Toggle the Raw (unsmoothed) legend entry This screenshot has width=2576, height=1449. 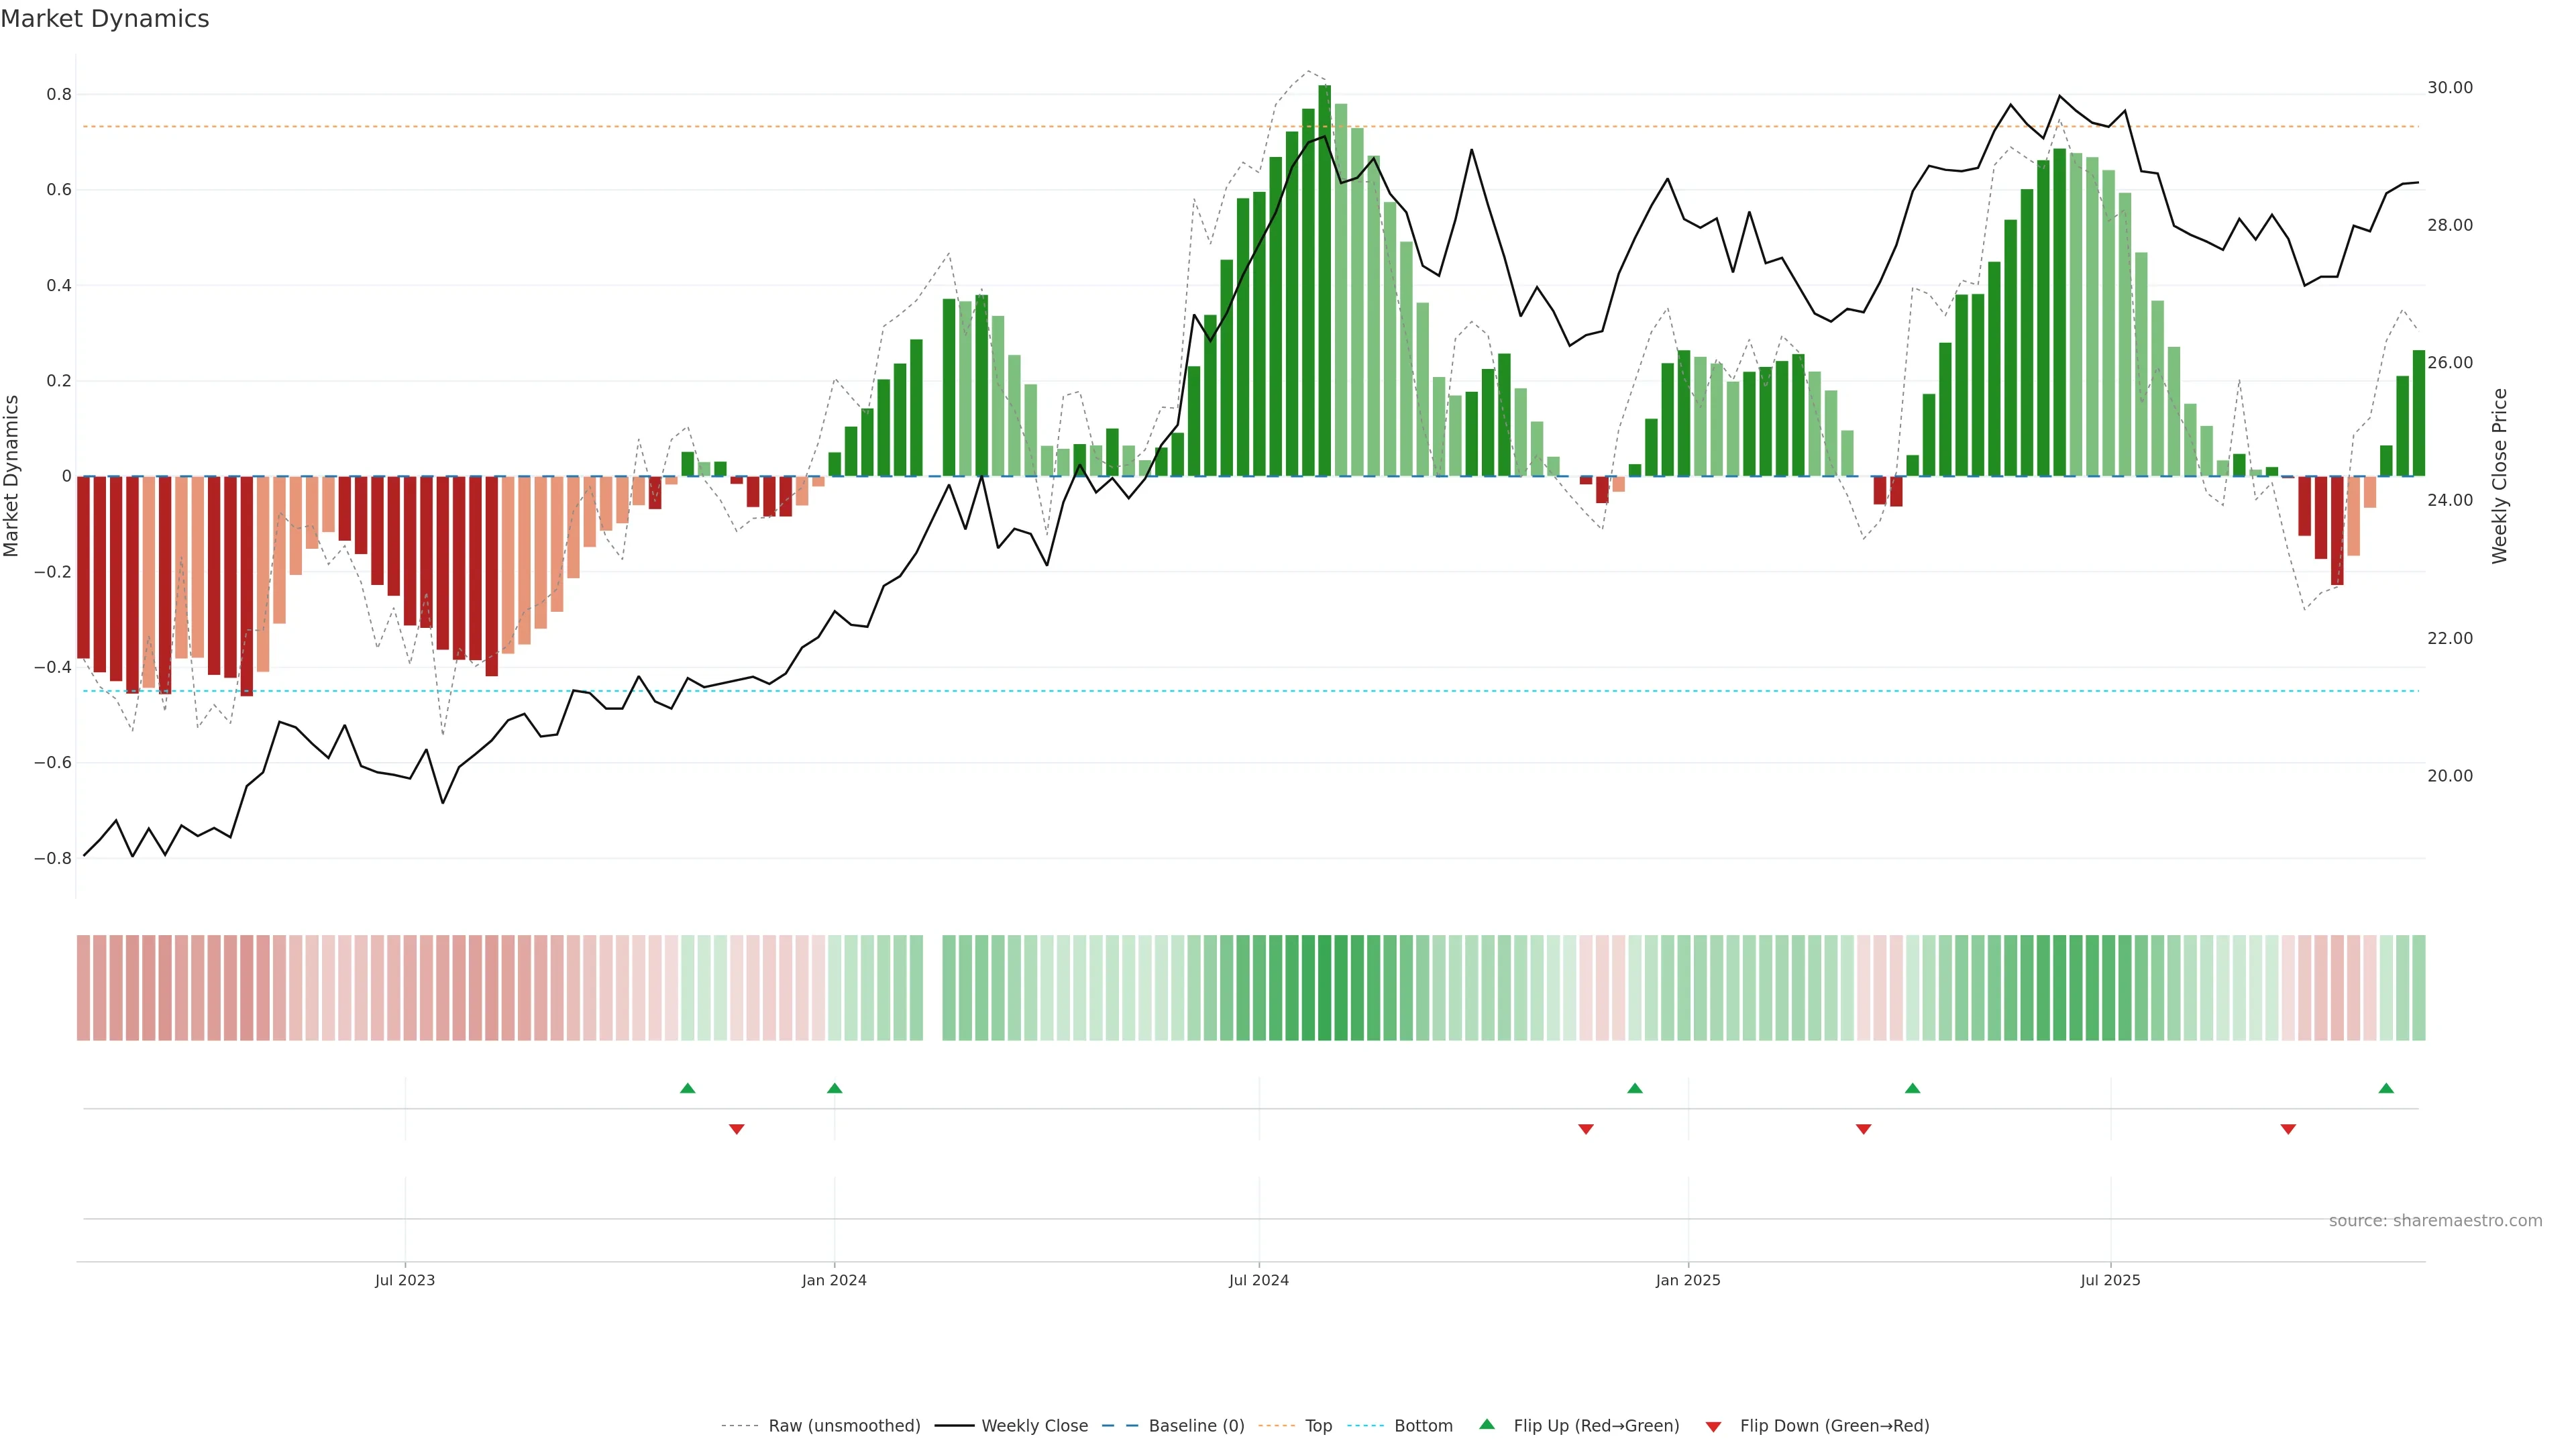[x=844, y=1425]
